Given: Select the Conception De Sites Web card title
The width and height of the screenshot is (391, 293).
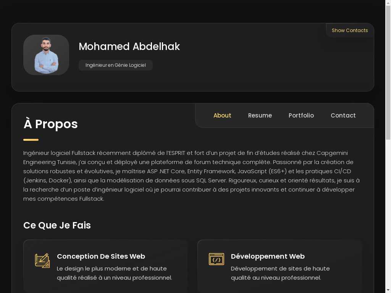Looking at the screenshot, I should 101,256.
